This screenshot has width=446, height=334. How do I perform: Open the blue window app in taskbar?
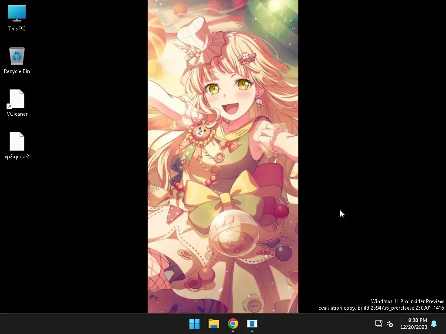tap(252, 324)
